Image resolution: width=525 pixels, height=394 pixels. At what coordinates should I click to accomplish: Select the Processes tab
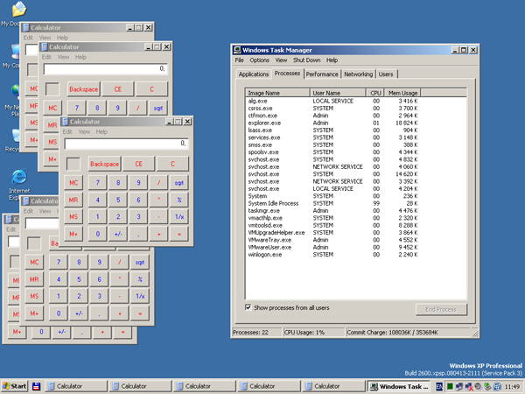pyautogui.click(x=287, y=73)
